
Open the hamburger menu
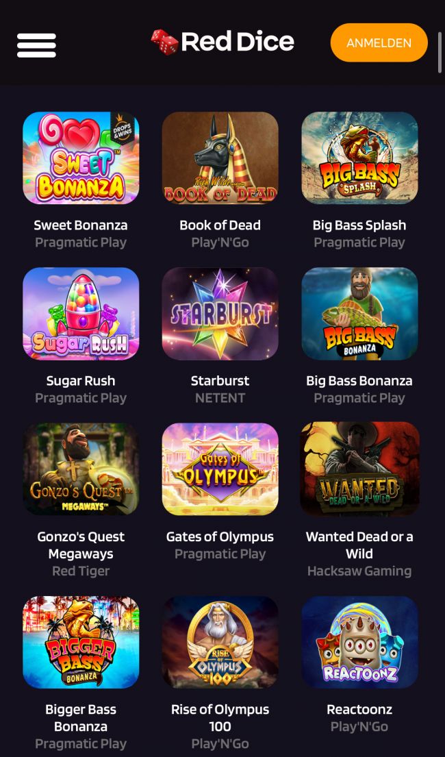click(x=37, y=45)
